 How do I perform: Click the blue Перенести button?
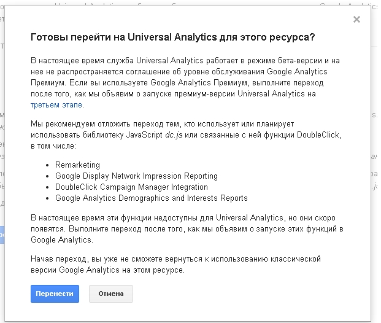tap(55, 294)
